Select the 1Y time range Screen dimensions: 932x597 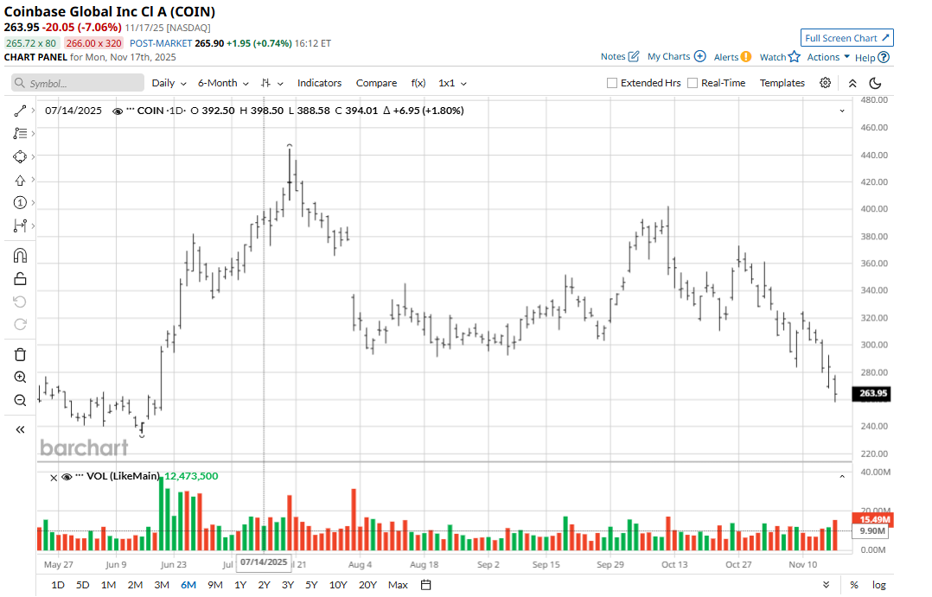coord(240,585)
